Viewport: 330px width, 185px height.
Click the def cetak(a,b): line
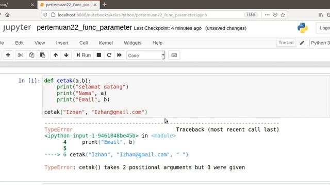point(68,81)
